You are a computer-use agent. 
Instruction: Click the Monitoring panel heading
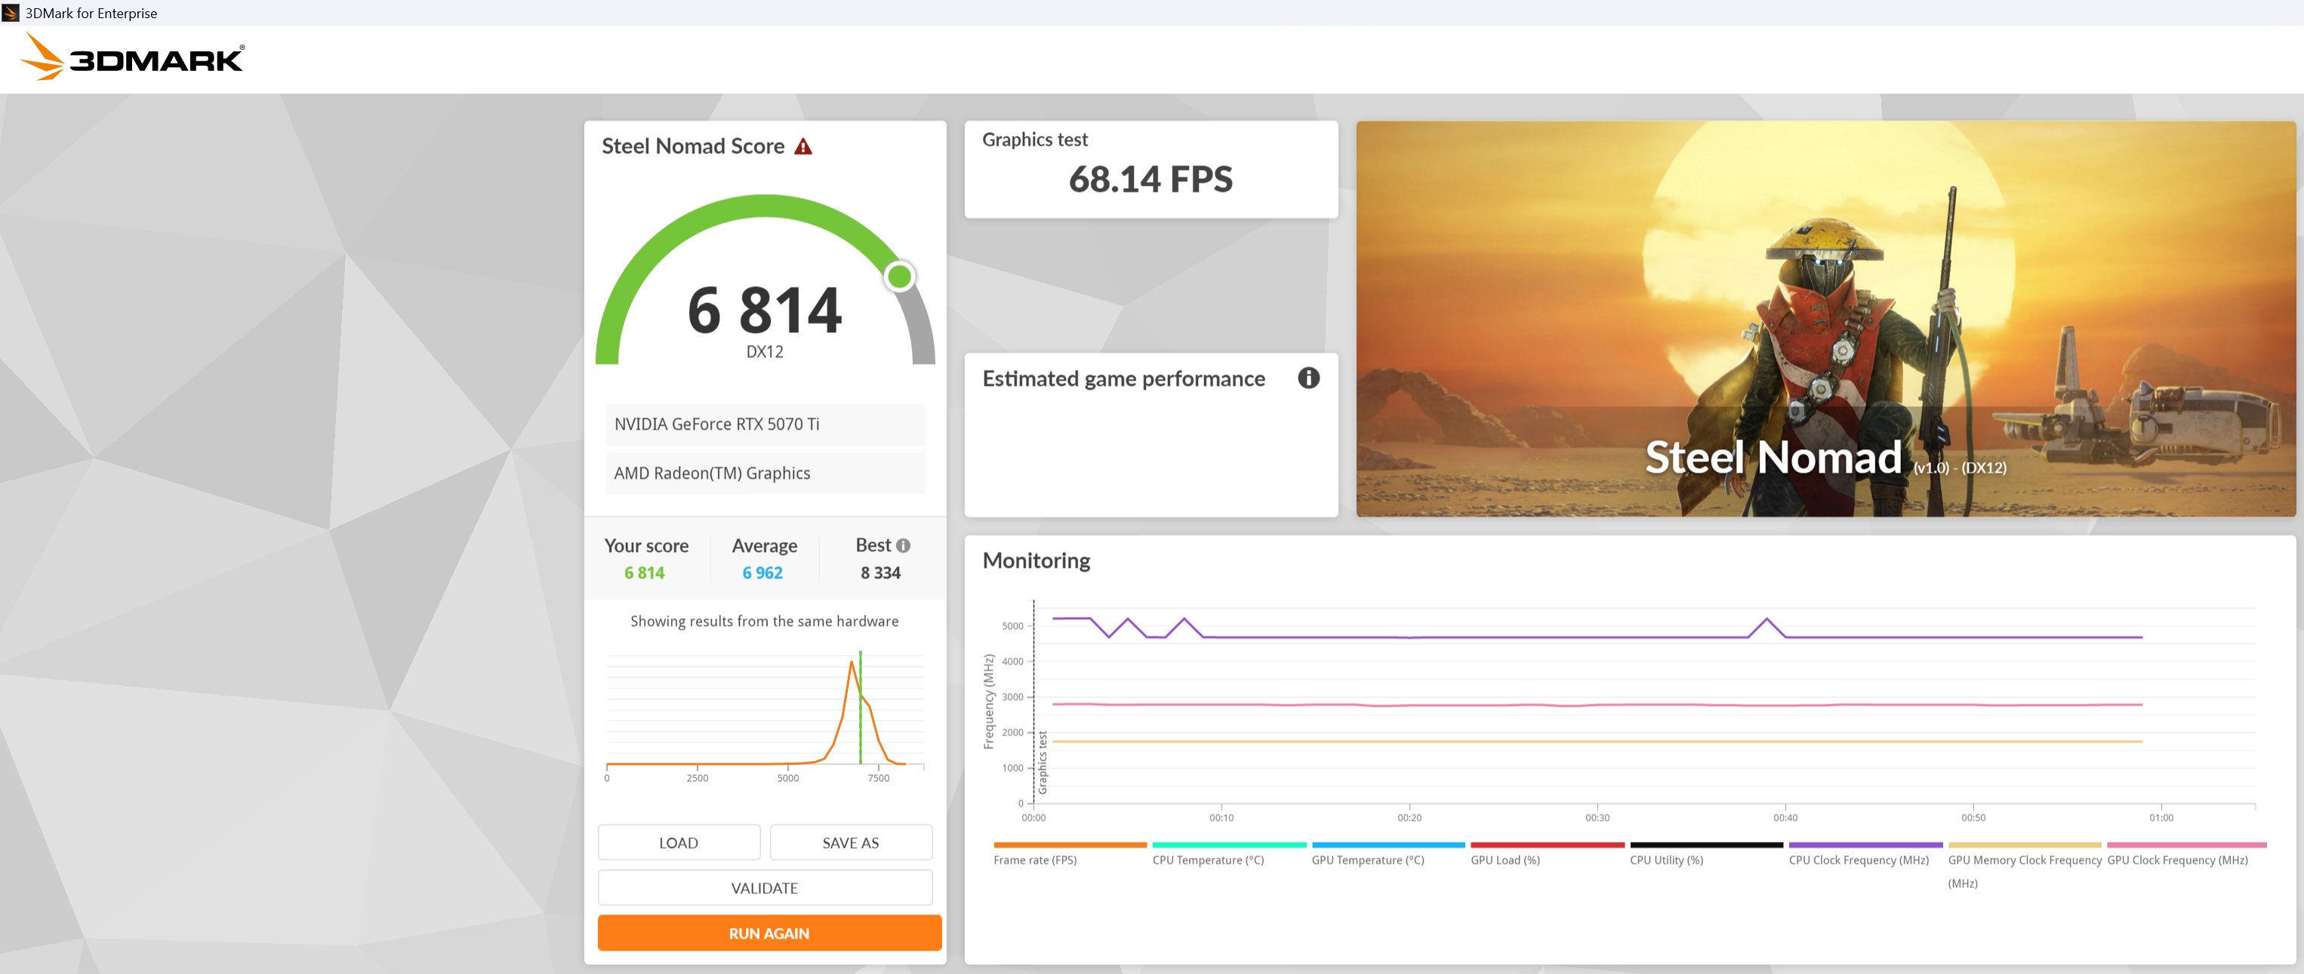[x=1036, y=561]
